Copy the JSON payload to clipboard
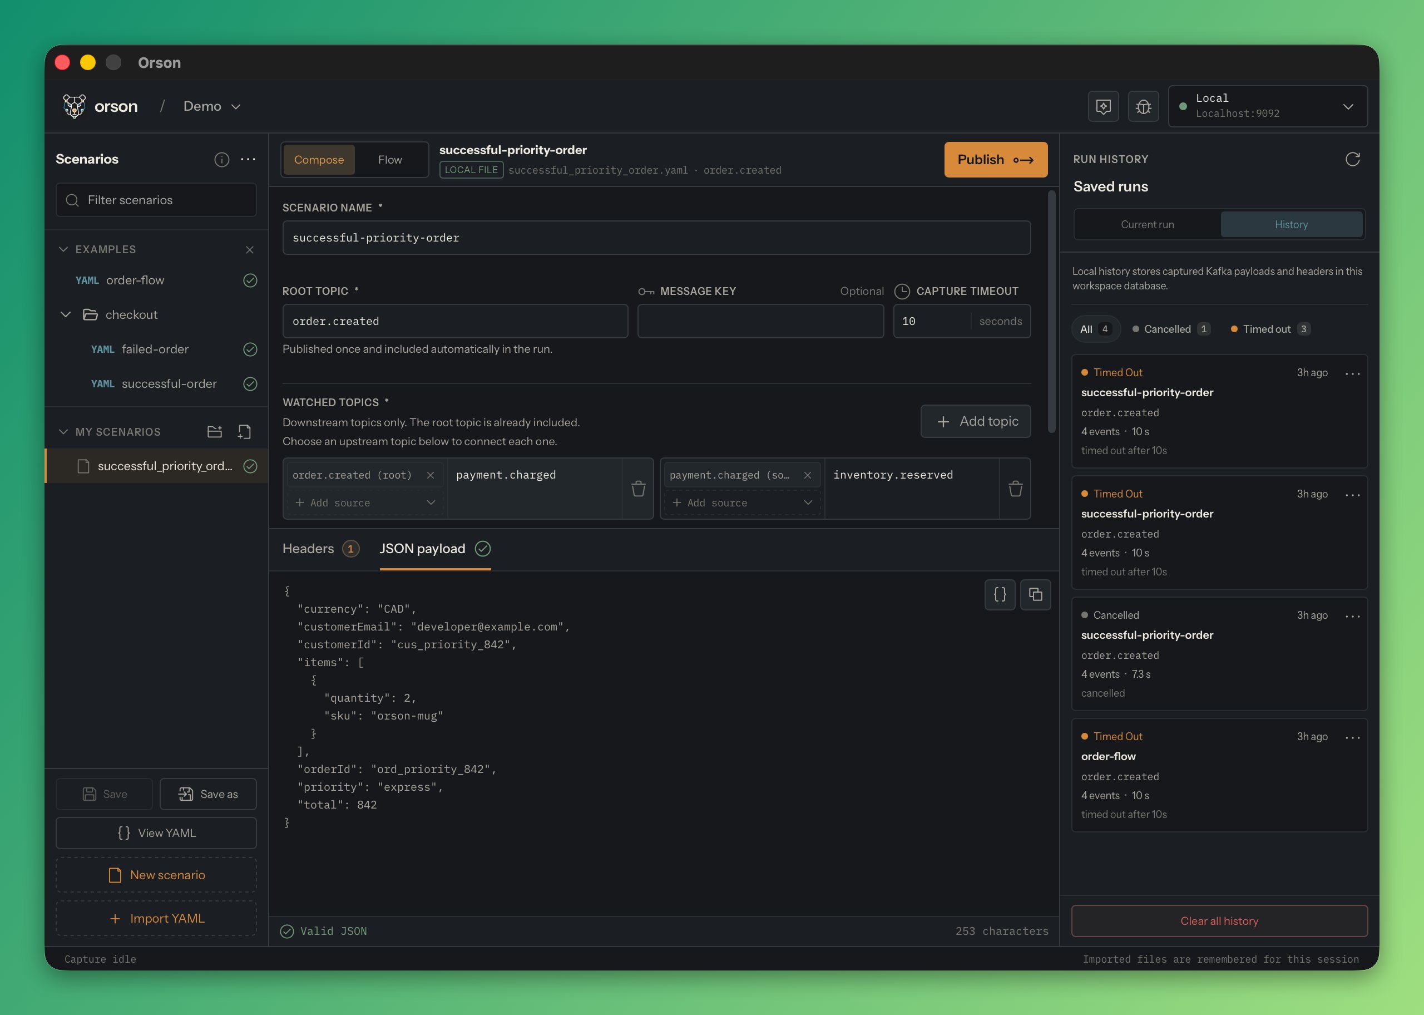Image resolution: width=1424 pixels, height=1015 pixels. click(1036, 594)
